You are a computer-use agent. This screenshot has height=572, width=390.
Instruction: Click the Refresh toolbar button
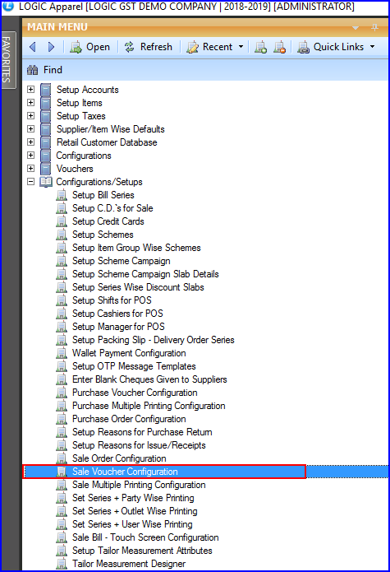point(148,47)
